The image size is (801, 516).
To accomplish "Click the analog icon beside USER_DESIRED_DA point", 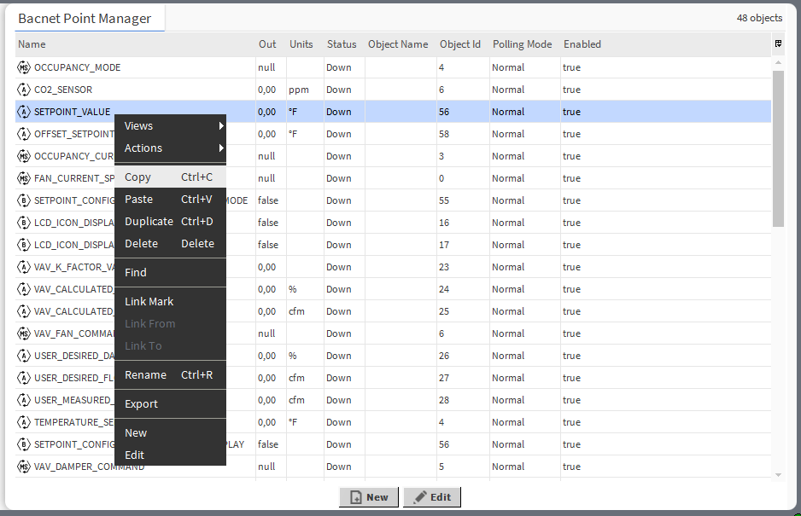I will pos(23,355).
